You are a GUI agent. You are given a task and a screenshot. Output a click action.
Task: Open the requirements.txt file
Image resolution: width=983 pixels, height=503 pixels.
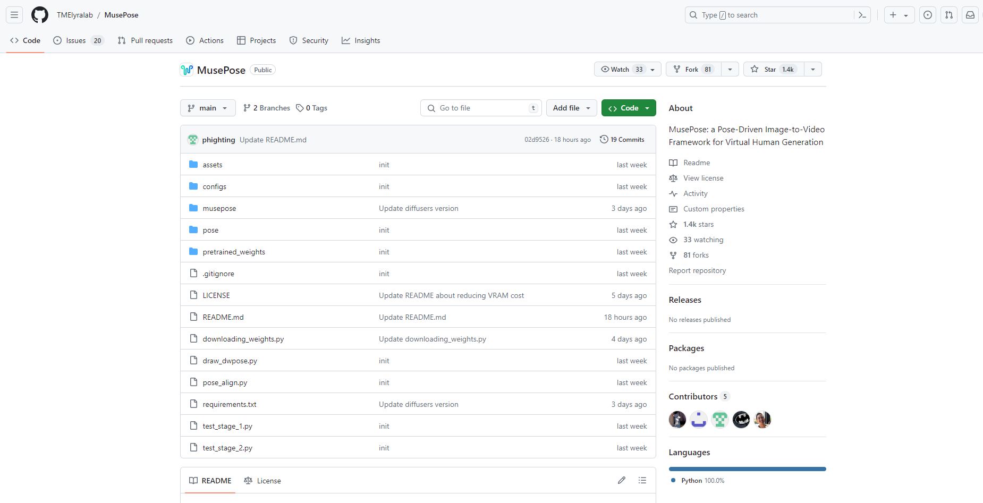230,404
